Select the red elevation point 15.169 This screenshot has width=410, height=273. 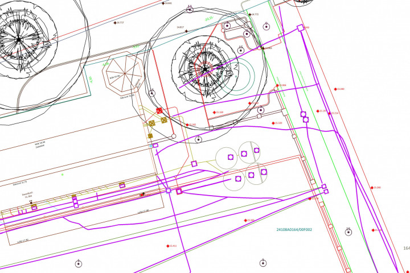coord(215,112)
